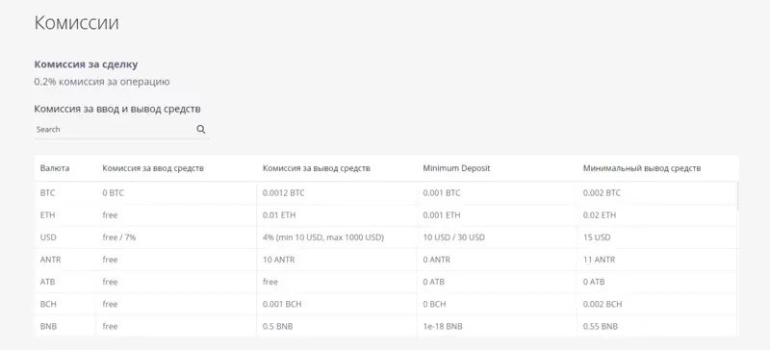
Task: Select the BNB currency cell
Action: click(x=48, y=326)
